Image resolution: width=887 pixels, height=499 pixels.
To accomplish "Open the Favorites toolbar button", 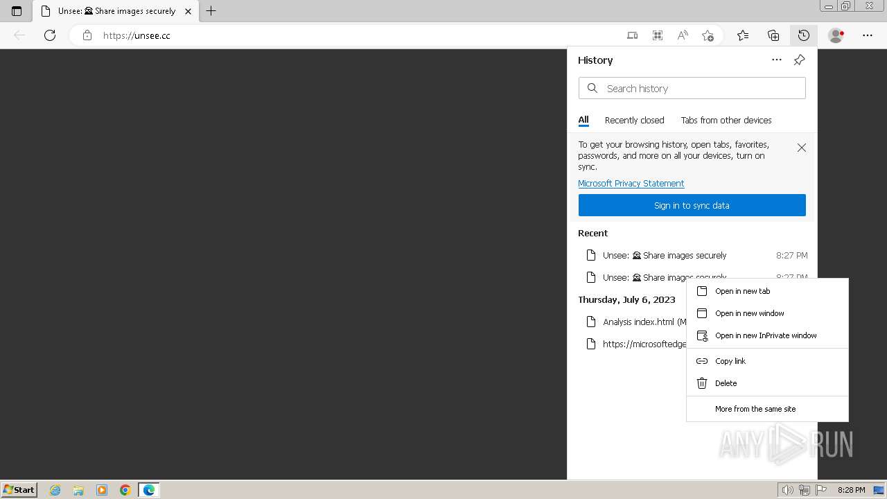I will pos(743,35).
